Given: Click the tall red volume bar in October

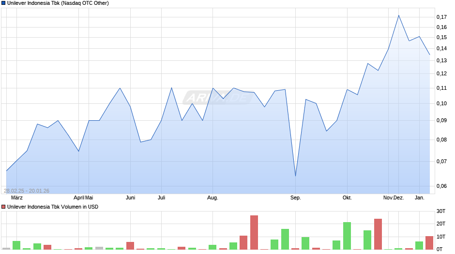Looking at the screenshot, I should [x=378, y=234].
